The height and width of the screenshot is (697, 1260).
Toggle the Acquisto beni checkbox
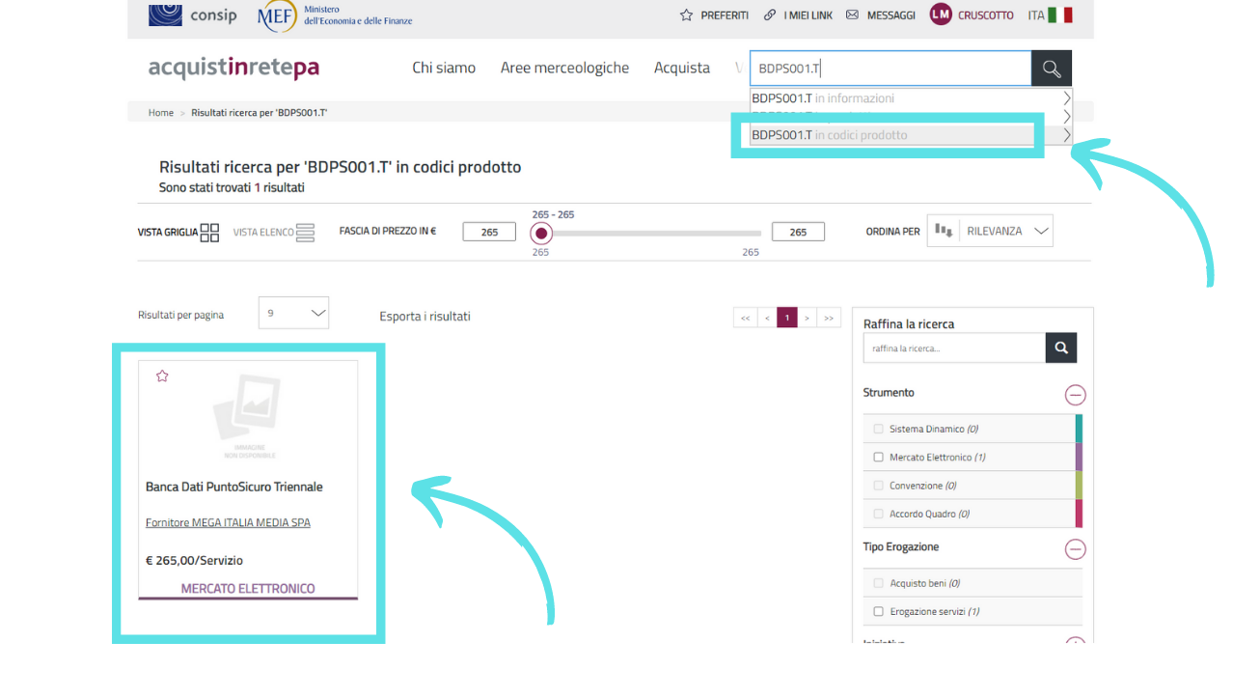pyautogui.click(x=878, y=583)
